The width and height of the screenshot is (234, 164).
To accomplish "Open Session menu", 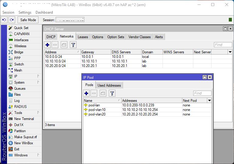I will tap(9, 12).
